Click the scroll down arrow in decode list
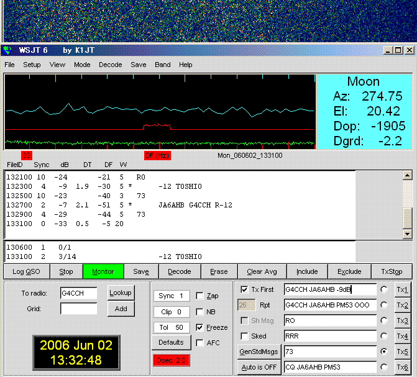The image size is (417, 377). point(408,234)
